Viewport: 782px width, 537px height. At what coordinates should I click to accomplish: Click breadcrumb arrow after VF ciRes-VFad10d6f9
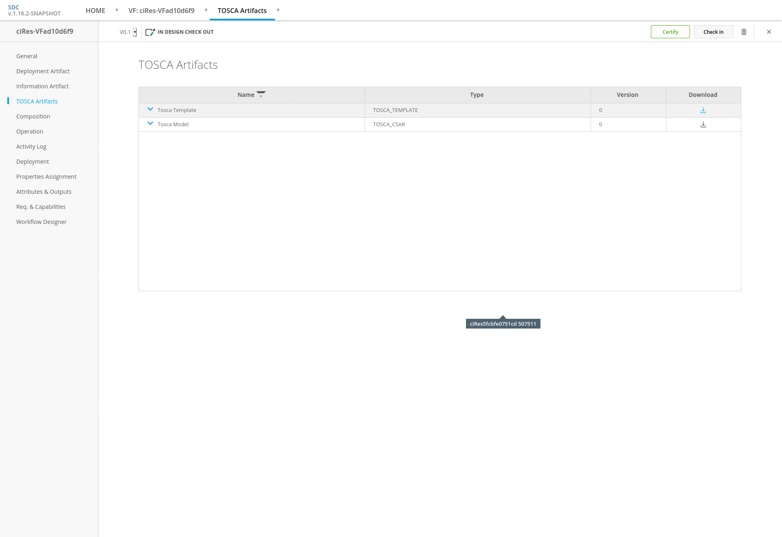tap(206, 10)
